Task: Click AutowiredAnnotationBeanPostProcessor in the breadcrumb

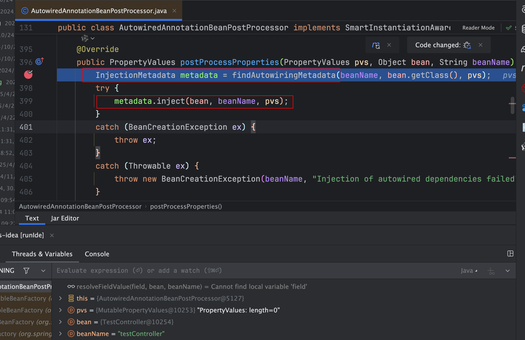Action: pyautogui.click(x=80, y=206)
